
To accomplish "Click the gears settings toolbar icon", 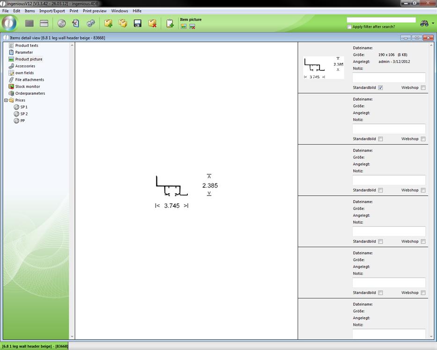I will [91, 23].
